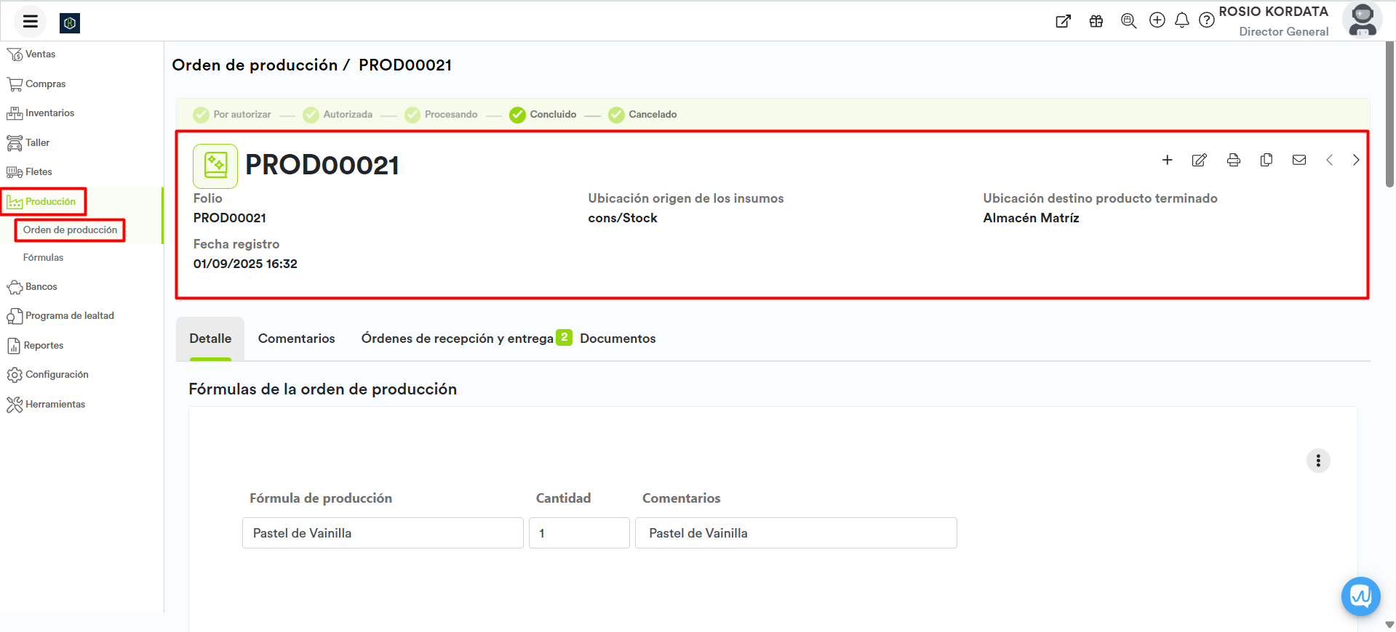This screenshot has height=632, width=1396.
Task: Open the gift icon in header
Action: pyautogui.click(x=1096, y=21)
